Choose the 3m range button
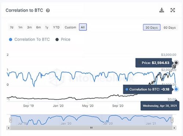 pos(29,27)
